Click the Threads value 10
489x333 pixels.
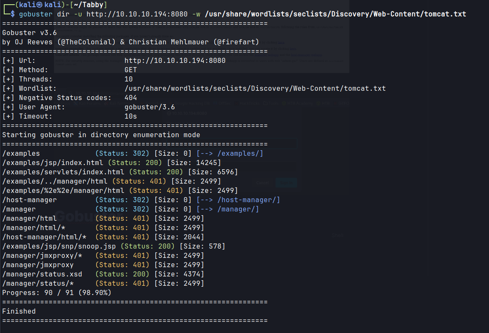click(129, 79)
